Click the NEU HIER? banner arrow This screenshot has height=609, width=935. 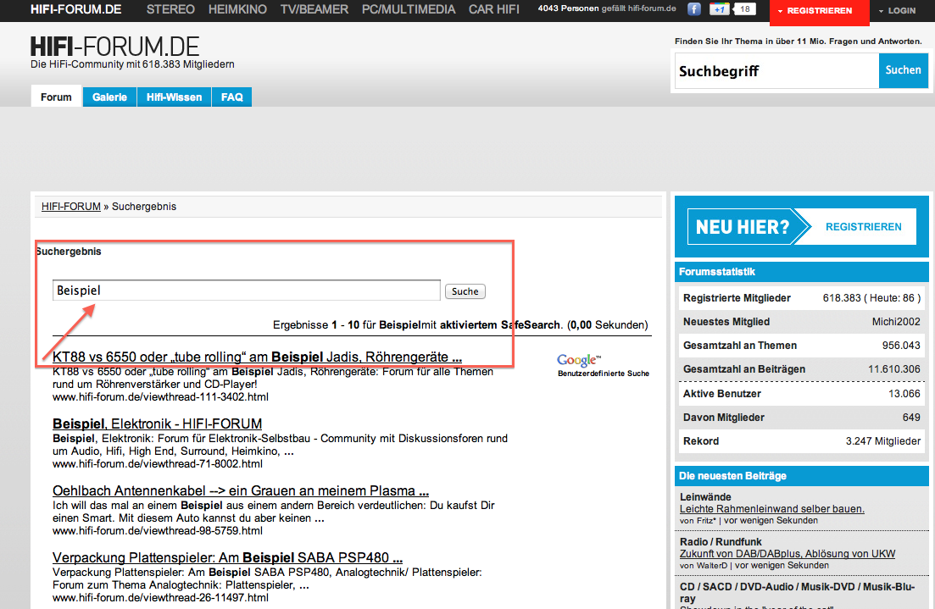click(x=749, y=227)
